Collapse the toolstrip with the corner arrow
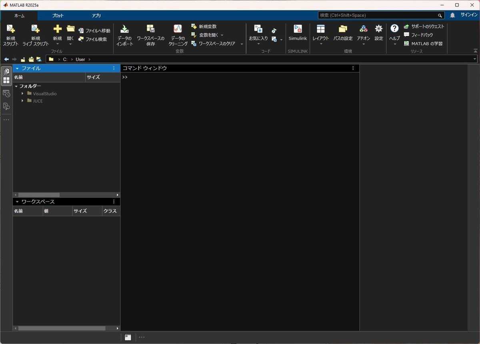Viewport: 480px width, 344px height. 475,51
